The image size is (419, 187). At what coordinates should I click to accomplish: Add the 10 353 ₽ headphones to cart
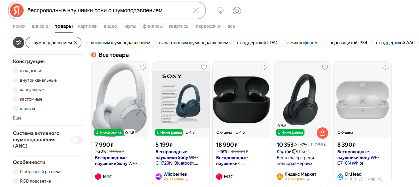322,133
